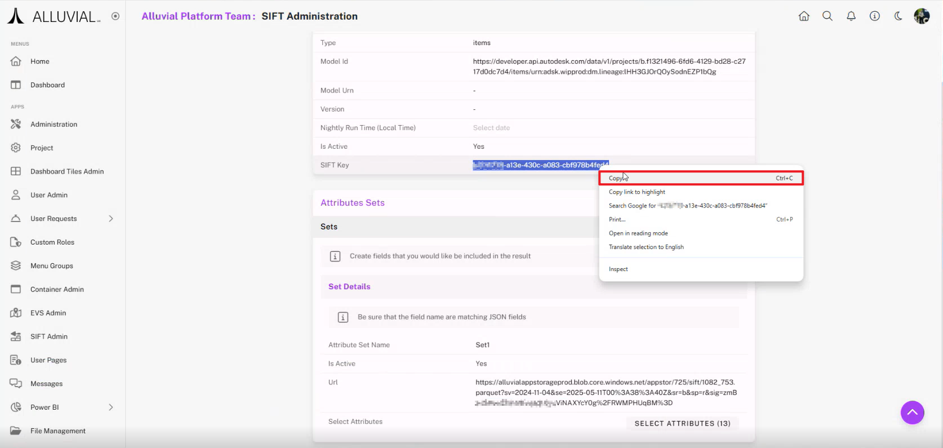
Task: Expand the Power BI submenu chevron
Action: click(x=111, y=407)
